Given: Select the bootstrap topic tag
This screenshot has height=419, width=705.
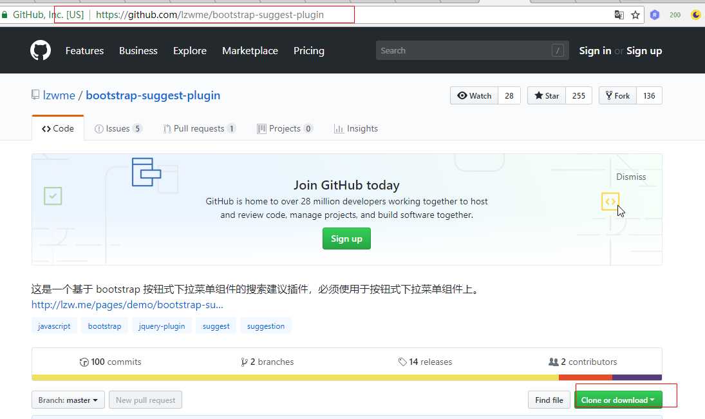Looking at the screenshot, I should 104,326.
